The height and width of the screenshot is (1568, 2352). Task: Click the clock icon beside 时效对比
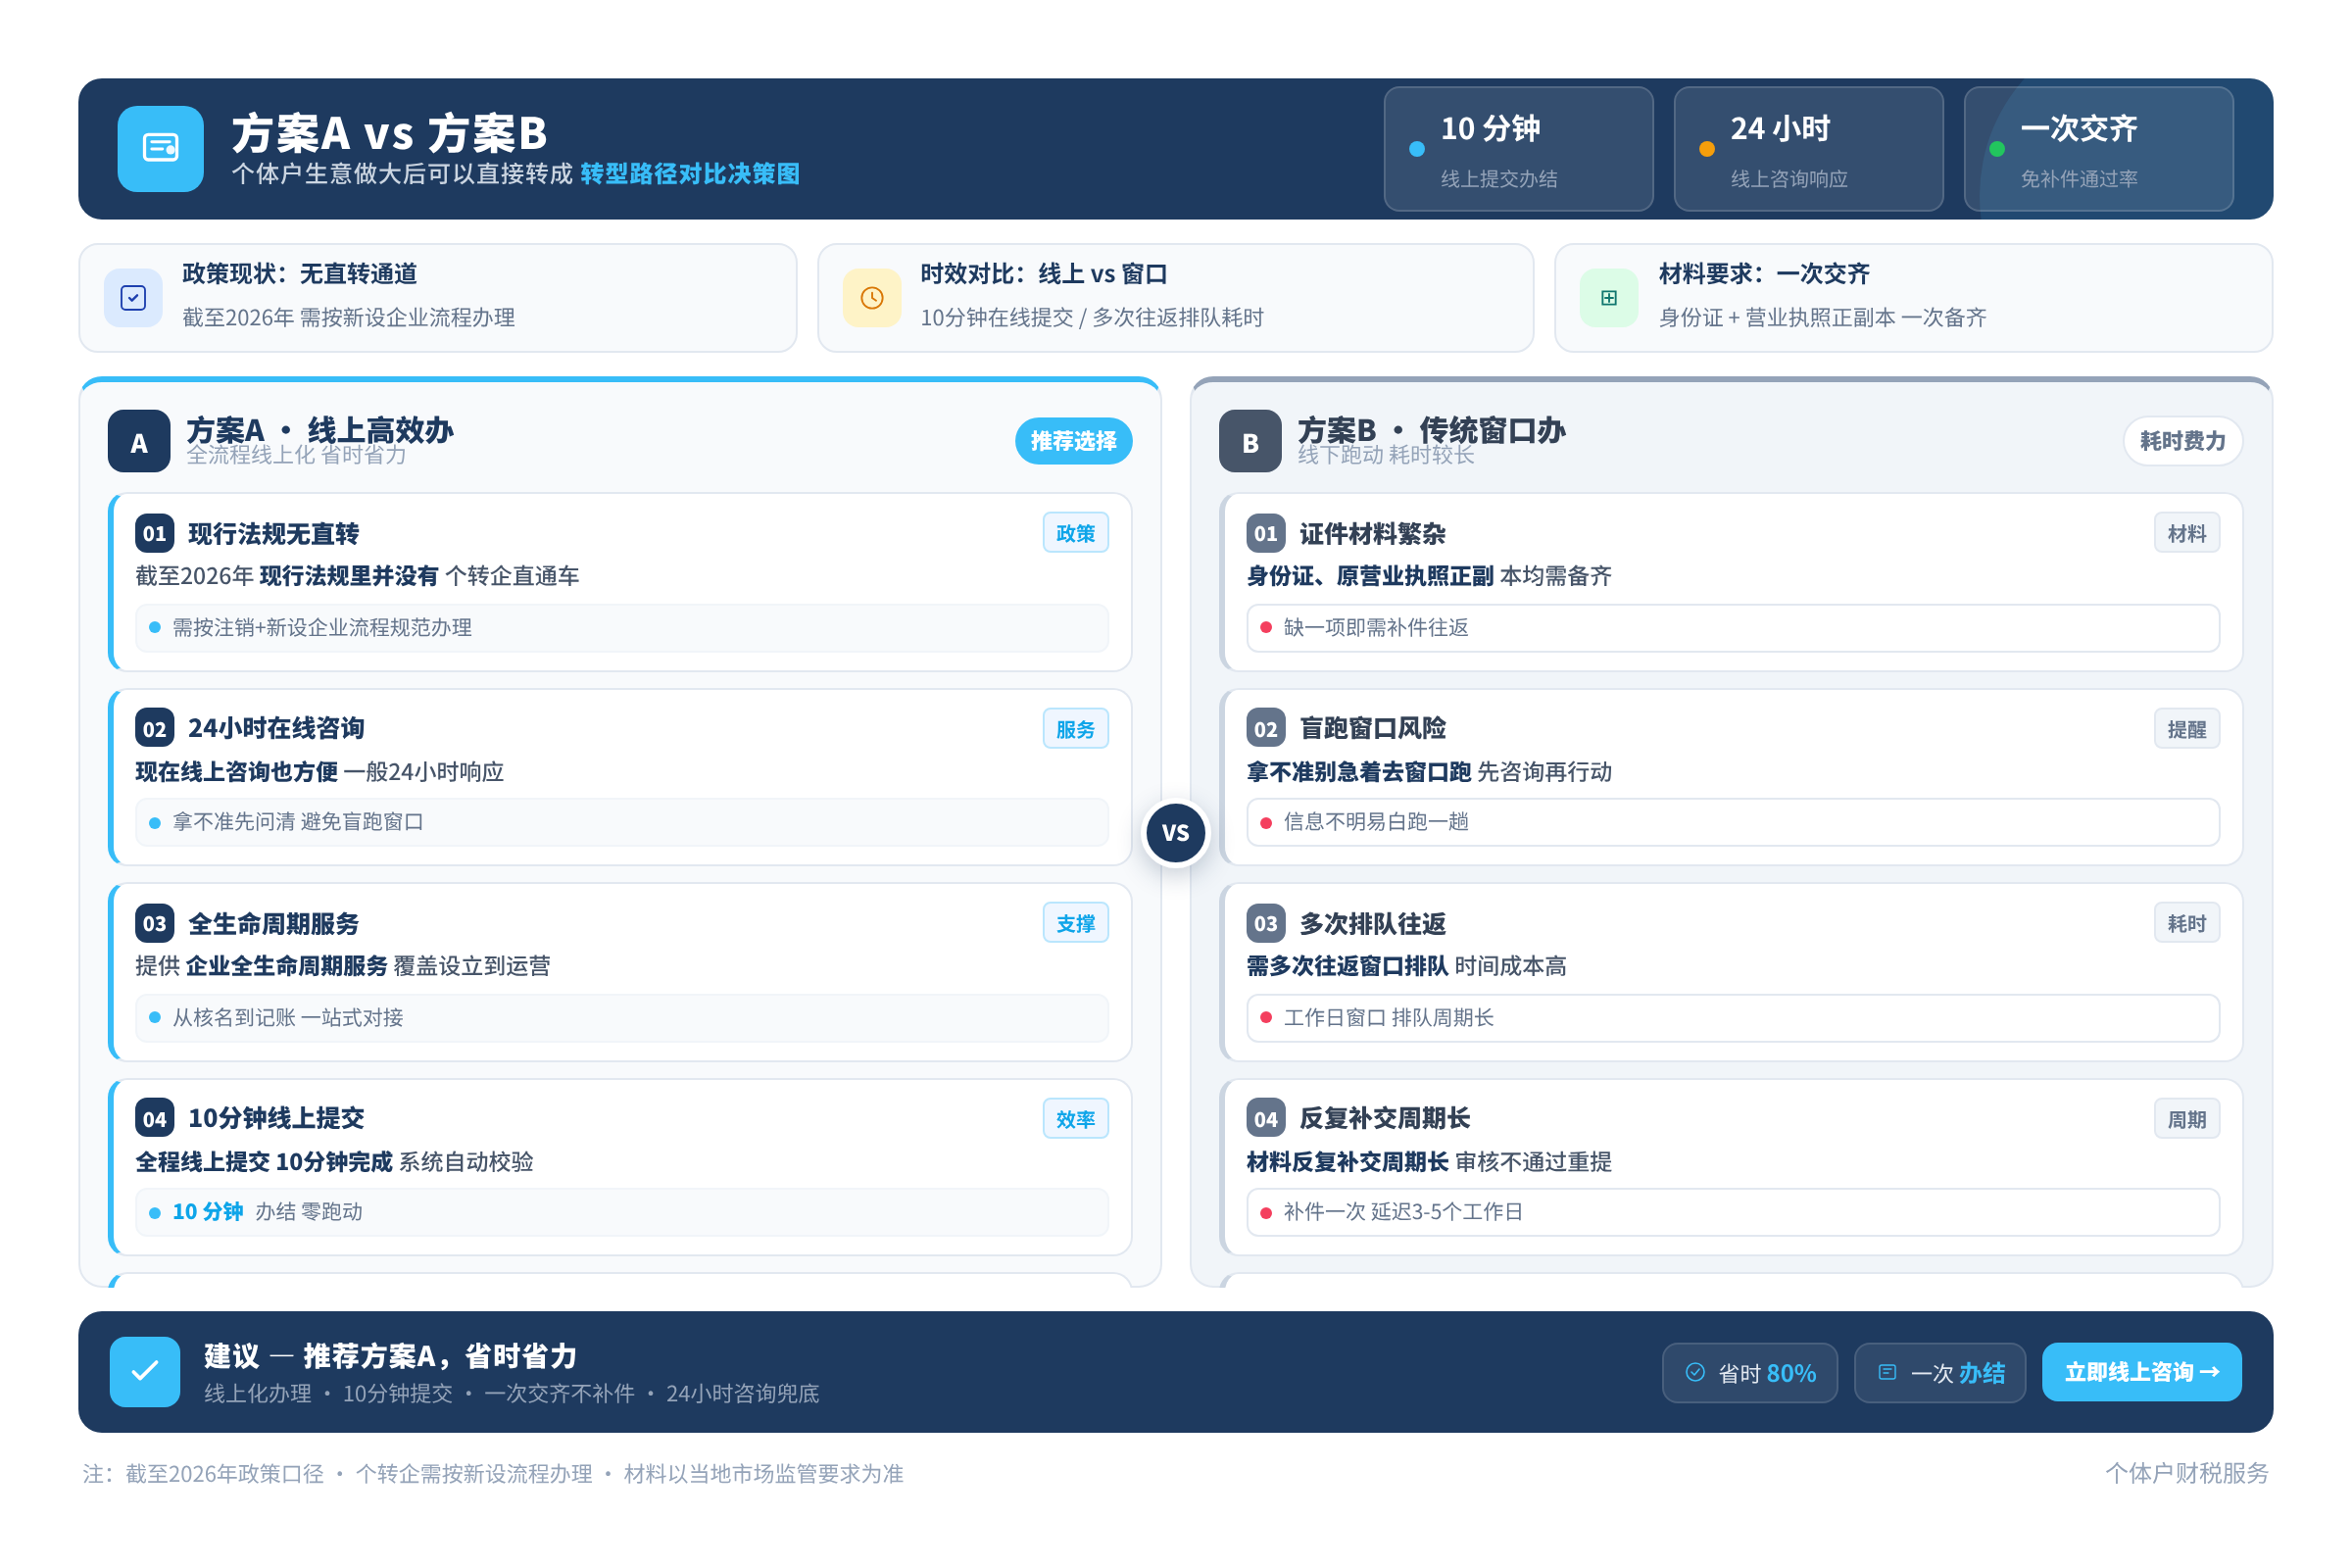pyautogui.click(x=872, y=298)
